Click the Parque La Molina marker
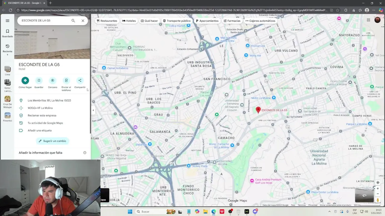This screenshot has height=216, width=385. [x=370, y=124]
